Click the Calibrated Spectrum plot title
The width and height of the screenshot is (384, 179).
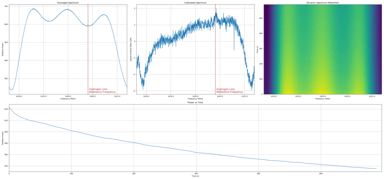(195, 3)
